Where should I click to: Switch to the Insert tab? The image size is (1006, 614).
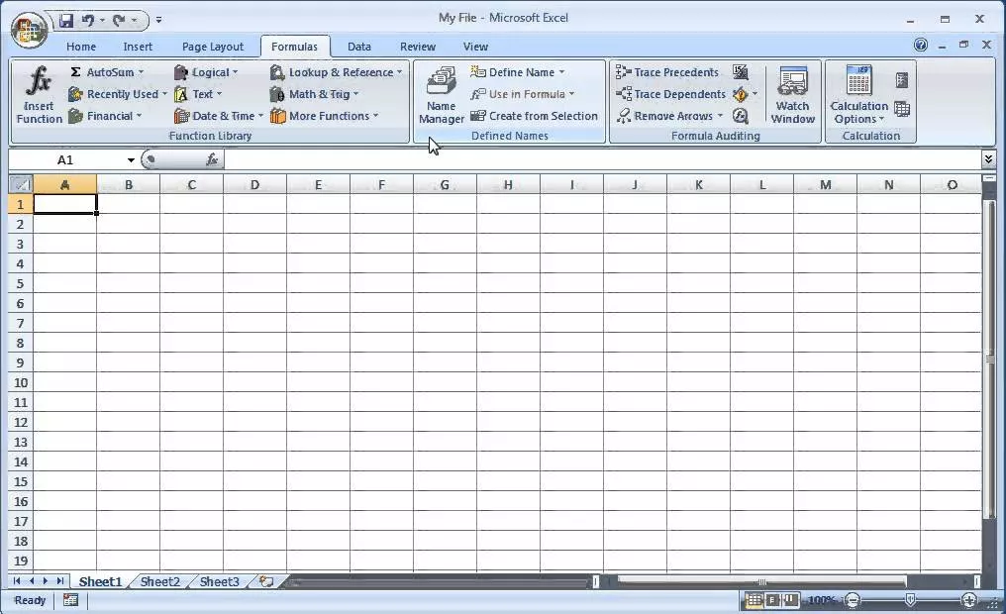point(138,47)
